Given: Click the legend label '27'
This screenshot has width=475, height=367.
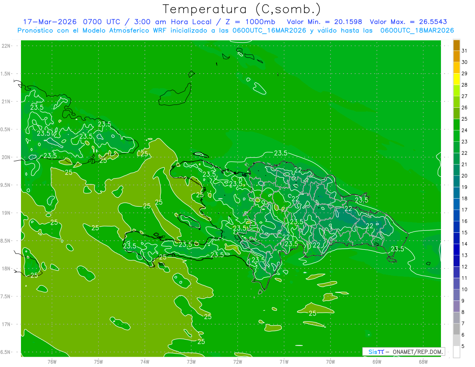Looking at the screenshot, I should coord(465,96).
